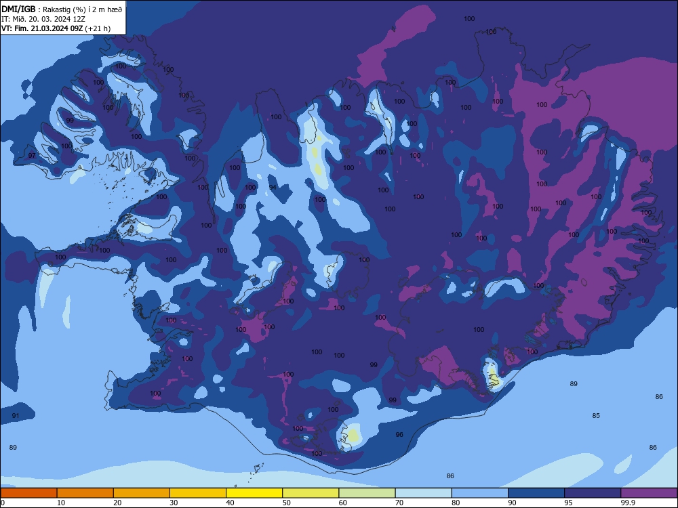
Task: Click the '96' humidity value near the south coast
Action: click(x=399, y=435)
